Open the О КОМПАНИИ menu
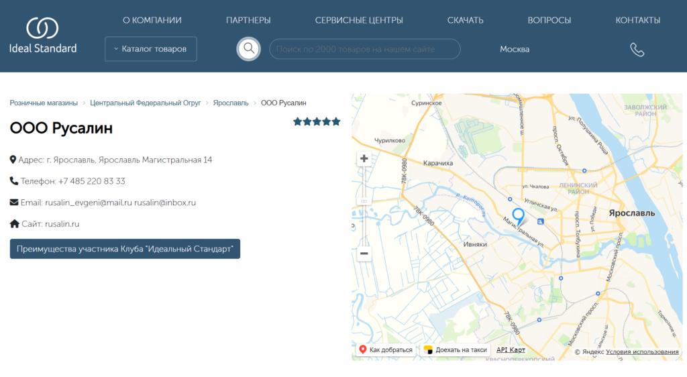 [152, 20]
